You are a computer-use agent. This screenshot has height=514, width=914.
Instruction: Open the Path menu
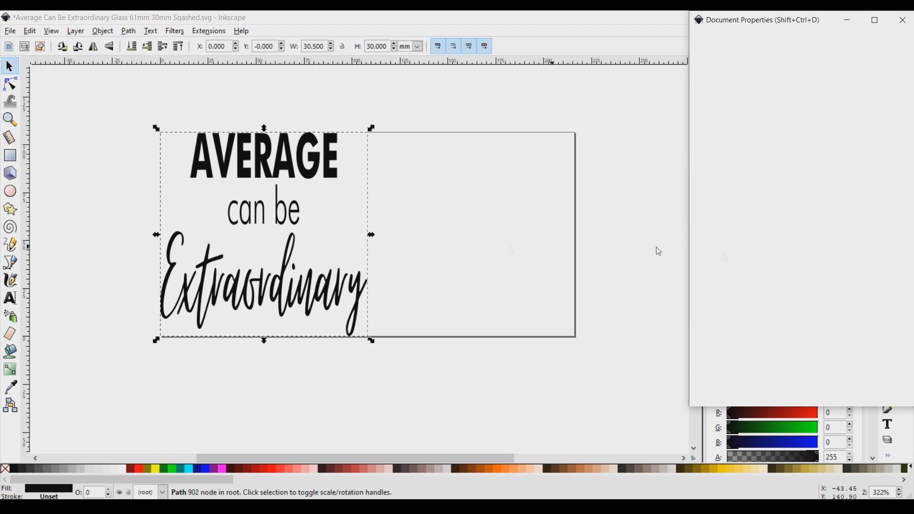(x=129, y=31)
